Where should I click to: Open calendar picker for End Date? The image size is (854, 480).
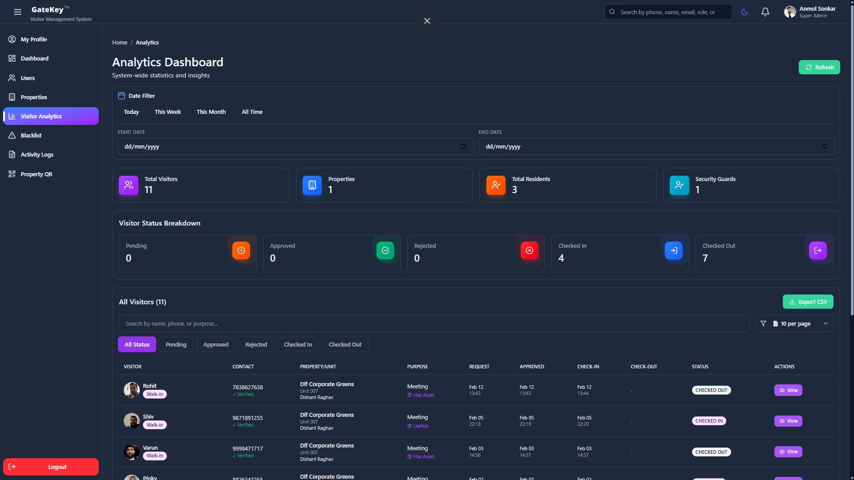[824, 146]
